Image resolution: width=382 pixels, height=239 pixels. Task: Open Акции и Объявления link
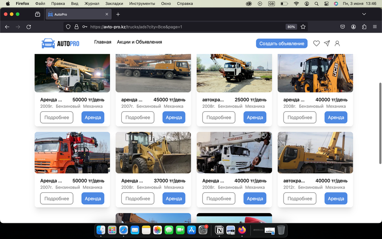tap(139, 42)
